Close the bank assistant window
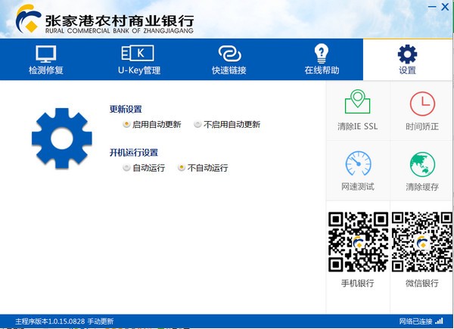454x329 pixels. (445, 7)
